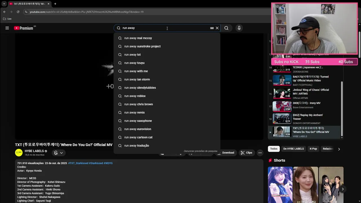
Task: Pick suggestion 'run away cartoon cat'
Action: (x=167, y=137)
